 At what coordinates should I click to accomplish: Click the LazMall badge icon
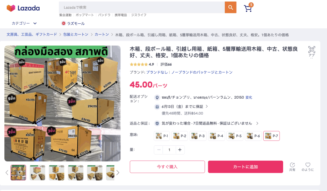coord(63,23)
